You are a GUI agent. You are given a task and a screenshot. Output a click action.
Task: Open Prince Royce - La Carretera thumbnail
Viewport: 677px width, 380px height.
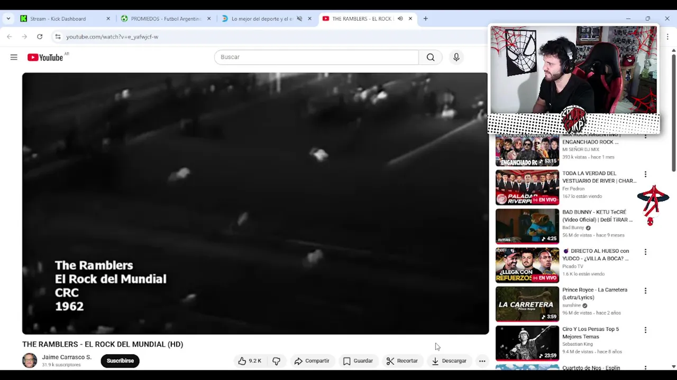click(527, 304)
